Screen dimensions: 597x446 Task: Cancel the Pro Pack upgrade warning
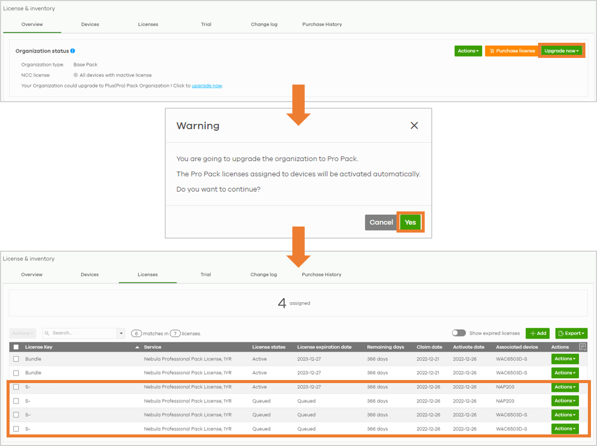(381, 222)
